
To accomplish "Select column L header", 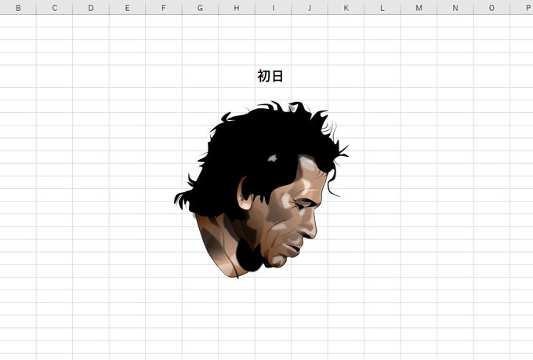I will (383, 8).
